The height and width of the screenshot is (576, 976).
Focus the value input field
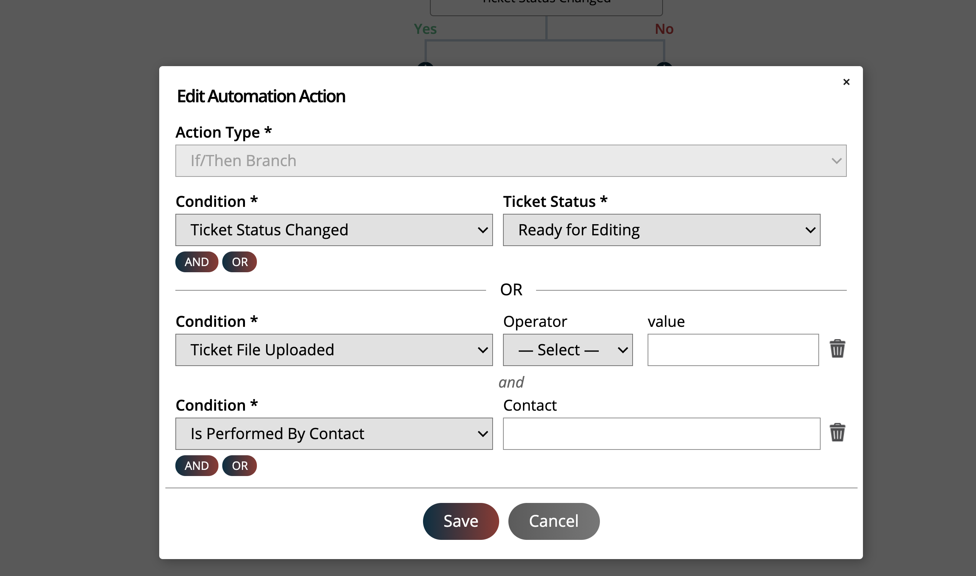click(x=733, y=350)
